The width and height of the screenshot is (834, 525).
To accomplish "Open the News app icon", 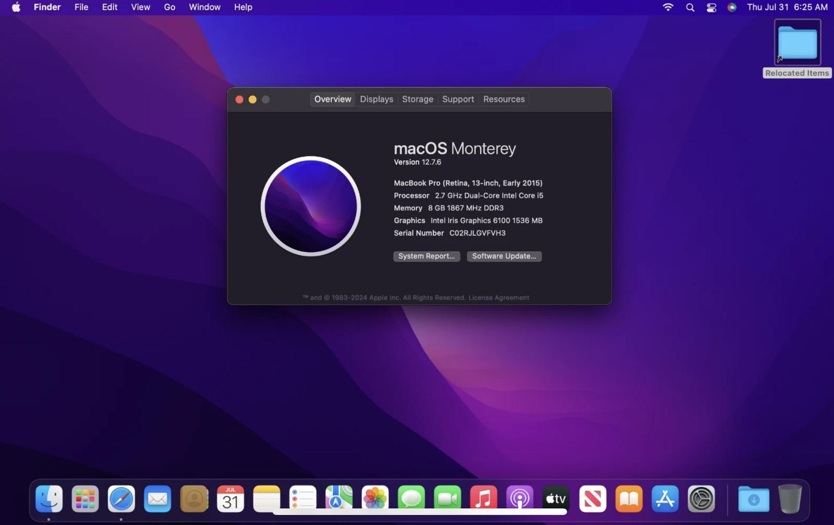I will tap(592, 499).
